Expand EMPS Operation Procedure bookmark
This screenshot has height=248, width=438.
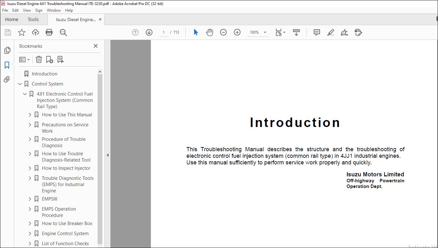click(30, 209)
